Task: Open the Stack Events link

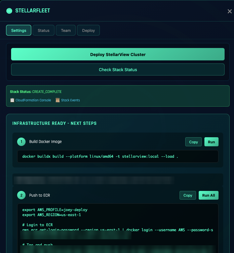Action: (x=70, y=100)
